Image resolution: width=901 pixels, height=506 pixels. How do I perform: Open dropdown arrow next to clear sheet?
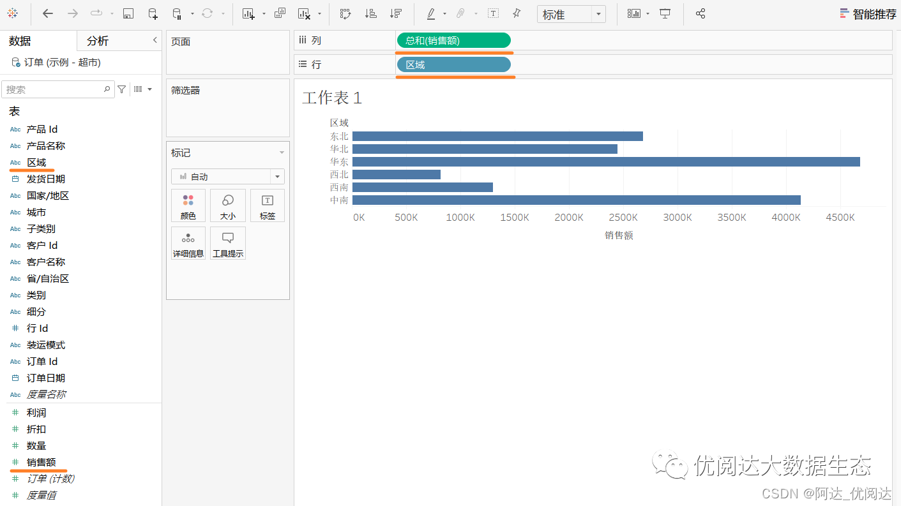(320, 13)
